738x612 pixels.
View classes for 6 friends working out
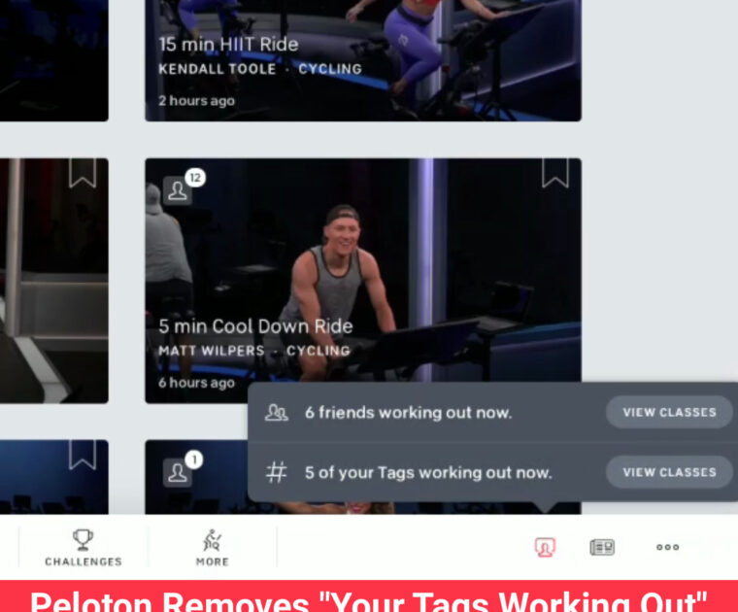[x=669, y=412]
